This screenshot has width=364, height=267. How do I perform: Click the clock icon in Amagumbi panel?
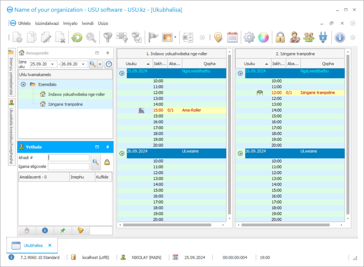pyautogui.click(x=109, y=64)
